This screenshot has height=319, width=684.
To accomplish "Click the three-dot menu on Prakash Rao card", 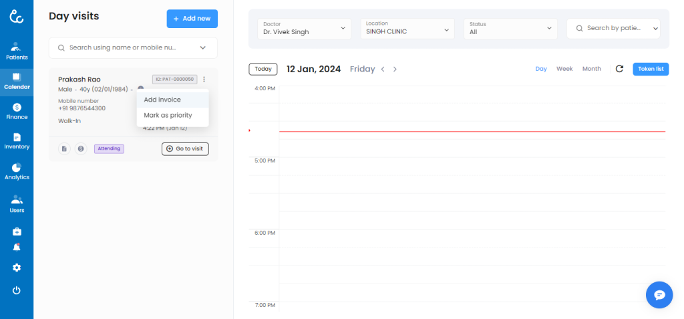I will coord(204,80).
